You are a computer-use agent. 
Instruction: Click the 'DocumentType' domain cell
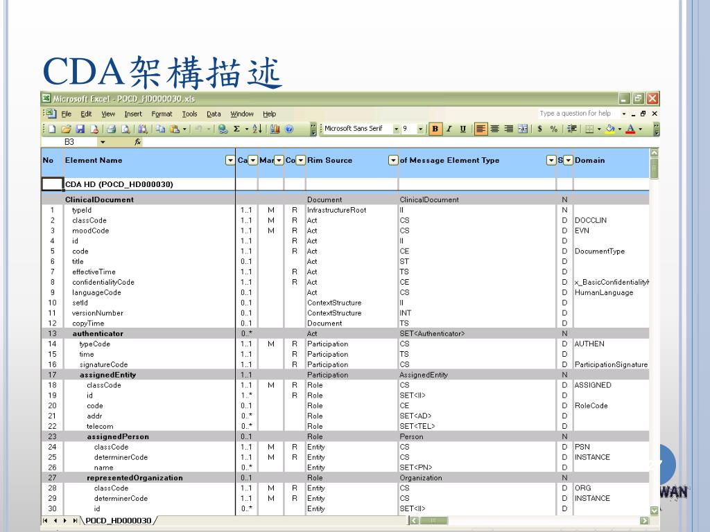pyautogui.click(x=612, y=251)
